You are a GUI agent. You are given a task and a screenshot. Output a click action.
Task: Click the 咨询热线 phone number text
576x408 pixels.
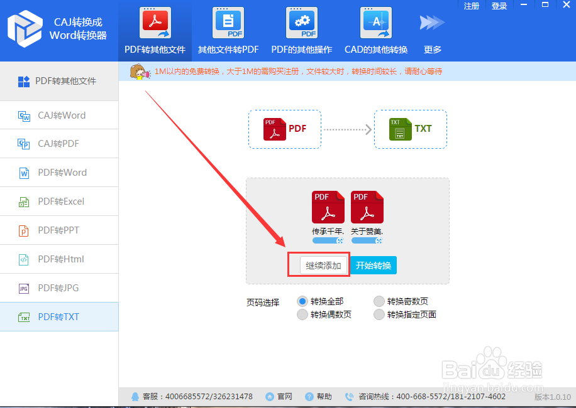pyautogui.click(x=450, y=397)
